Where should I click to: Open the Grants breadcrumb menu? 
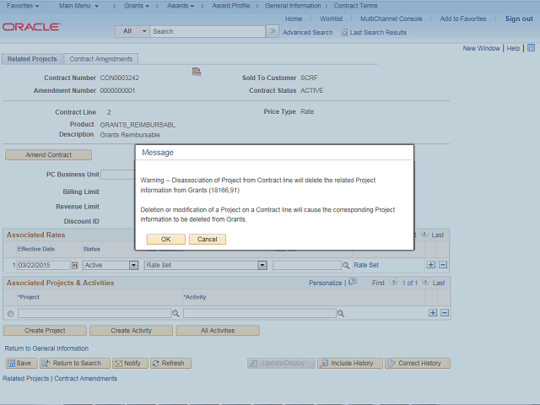click(x=137, y=6)
